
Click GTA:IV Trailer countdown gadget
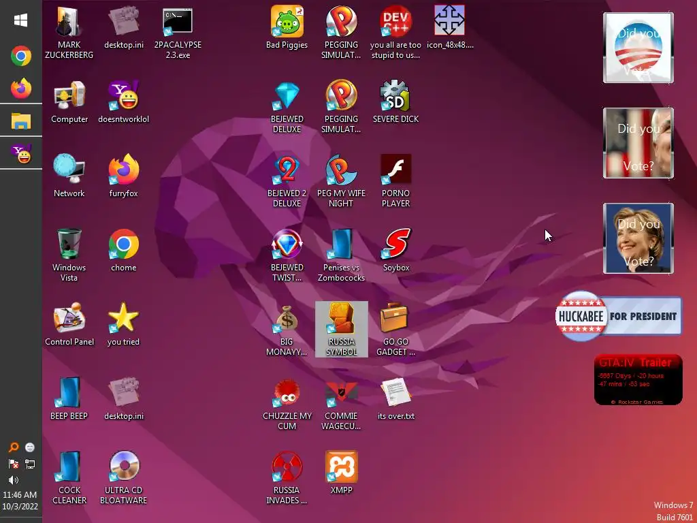pyautogui.click(x=638, y=379)
